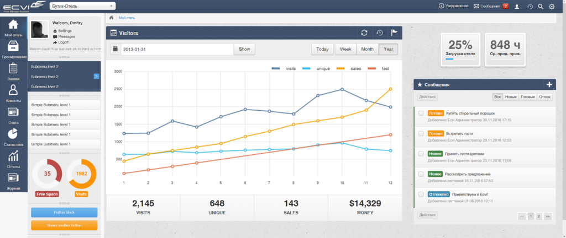Switch to the Новые messages tab
The width and height of the screenshot is (566, 238).
[x=511, y=97]
